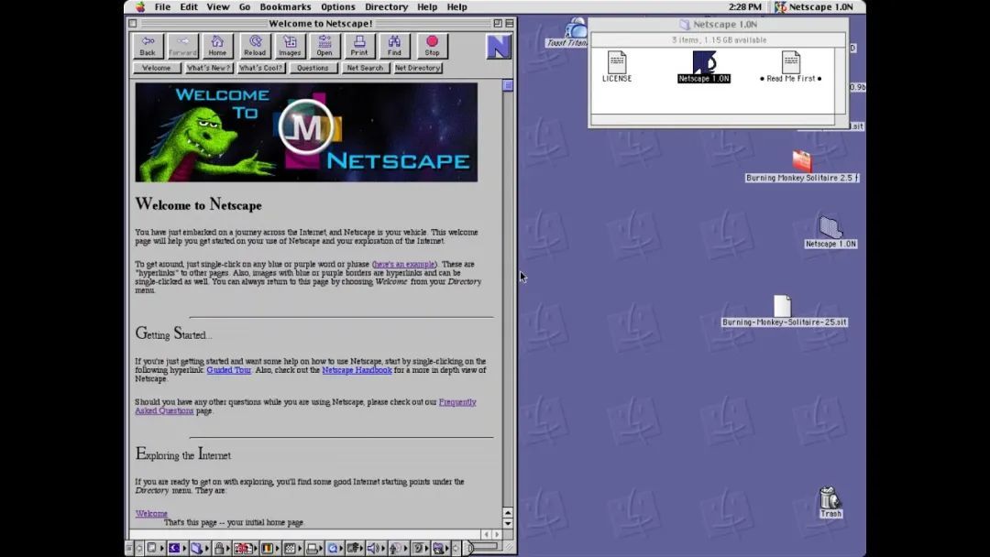Open Find with the binoculars icon
Screen dimensions: 990x557
[x=394, y=46]
